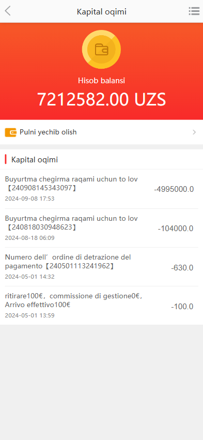The height and width of the screenshot is (440, 203).
Task: Click the 2024-05-01 13:59 timestamp
Action: 30,315
